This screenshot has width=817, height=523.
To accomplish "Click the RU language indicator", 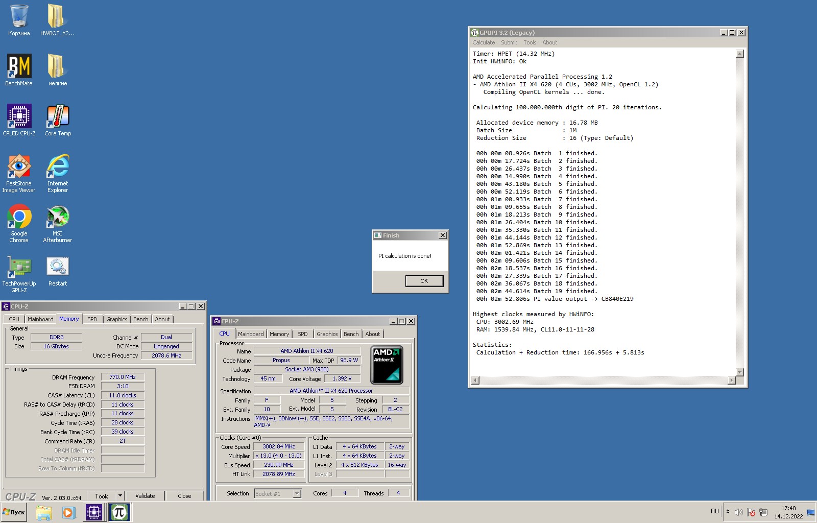I will click(714, 511).
